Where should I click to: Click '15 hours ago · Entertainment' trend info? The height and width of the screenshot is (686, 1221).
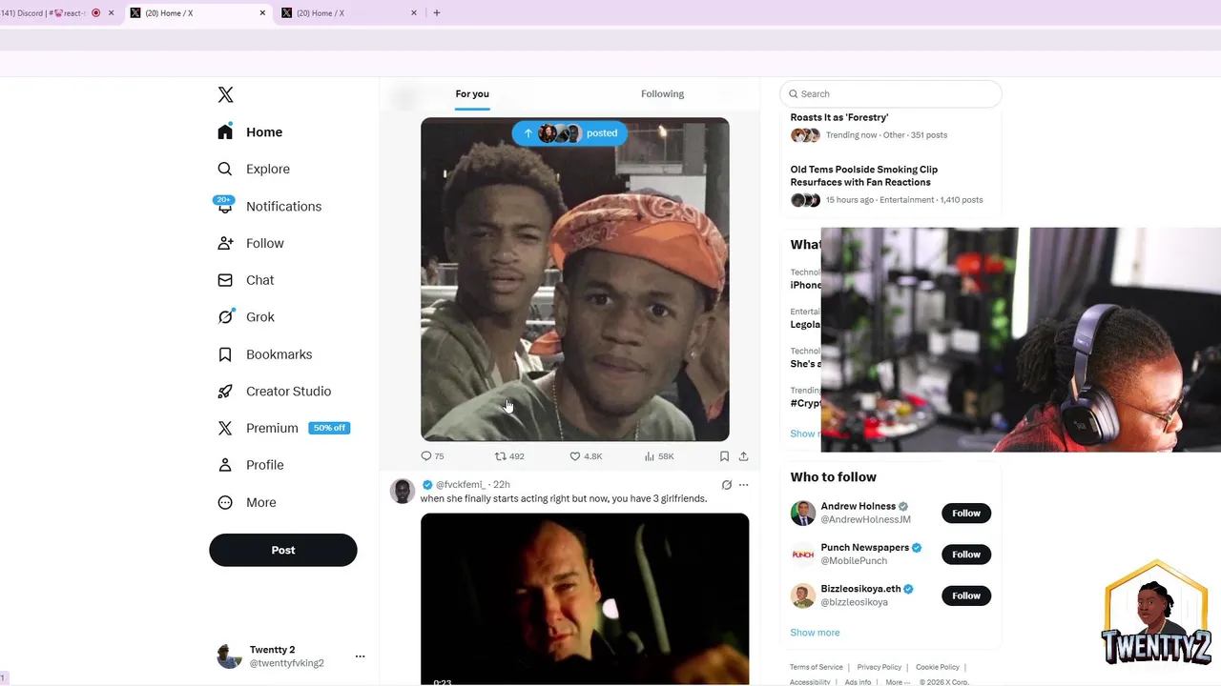pos(880,200)
